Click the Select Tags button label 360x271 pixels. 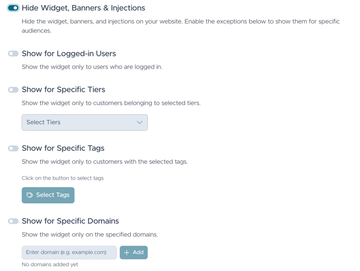(x=53, y=195)
